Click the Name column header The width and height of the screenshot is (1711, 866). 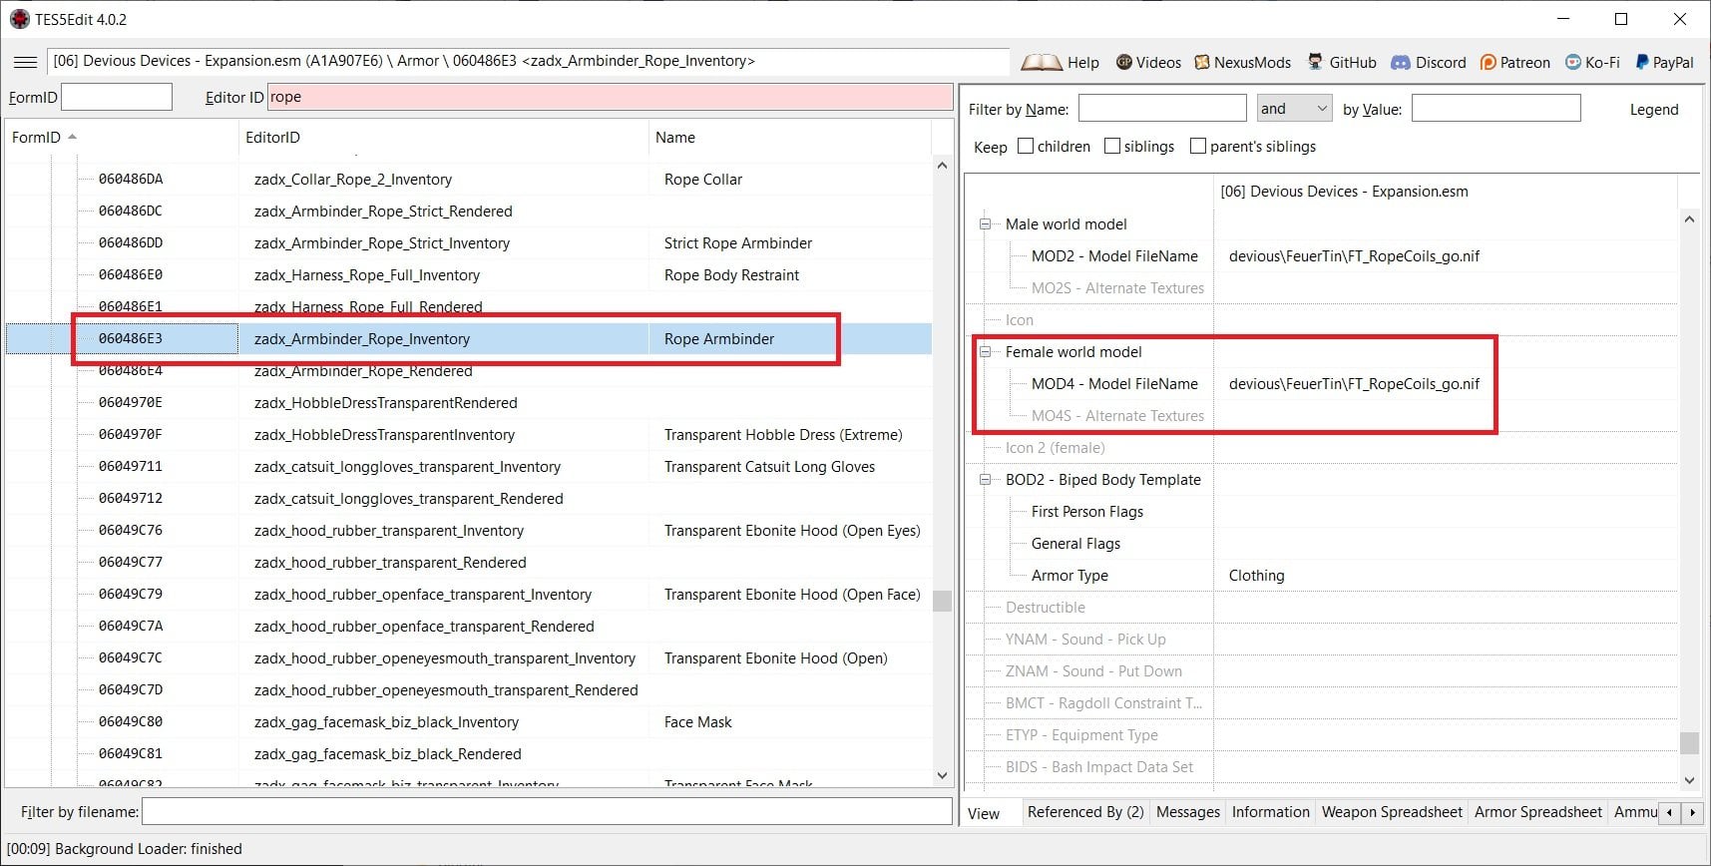[788, 138]
